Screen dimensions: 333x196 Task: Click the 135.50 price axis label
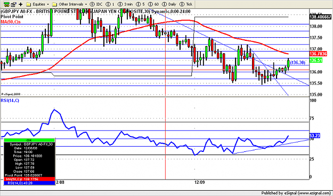click(x=316, y=83)
